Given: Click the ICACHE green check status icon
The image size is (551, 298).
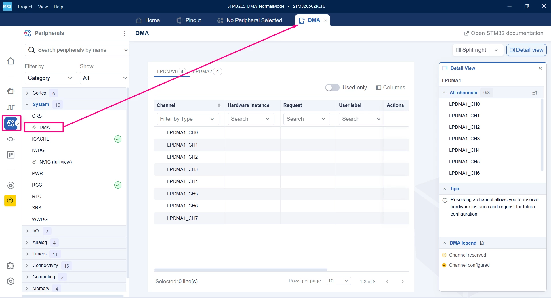Looking at the screenshot, I should click(x=118, y=139).
